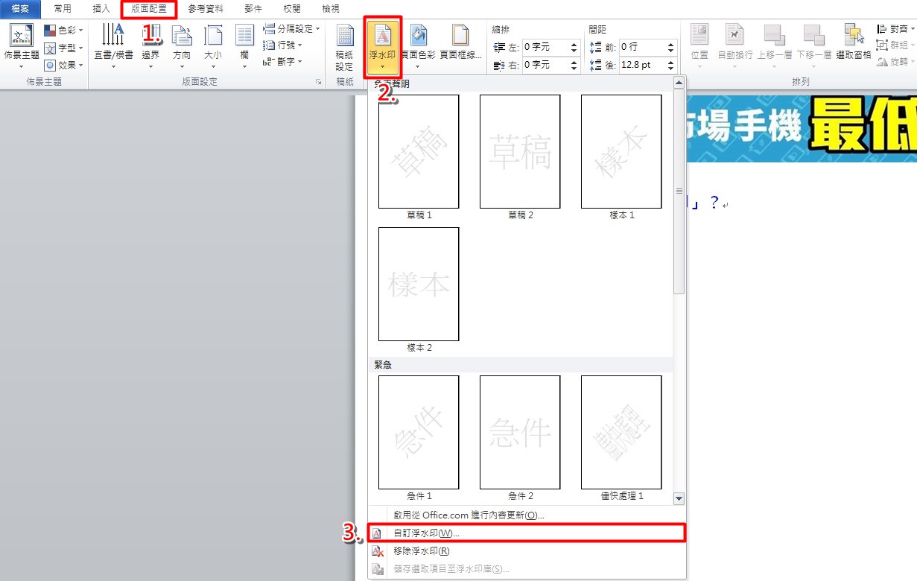This screenshot has width=917, height=581.
Task: Expand the 行號 line numbers dropdown
Action: click(x=282, y=45)
